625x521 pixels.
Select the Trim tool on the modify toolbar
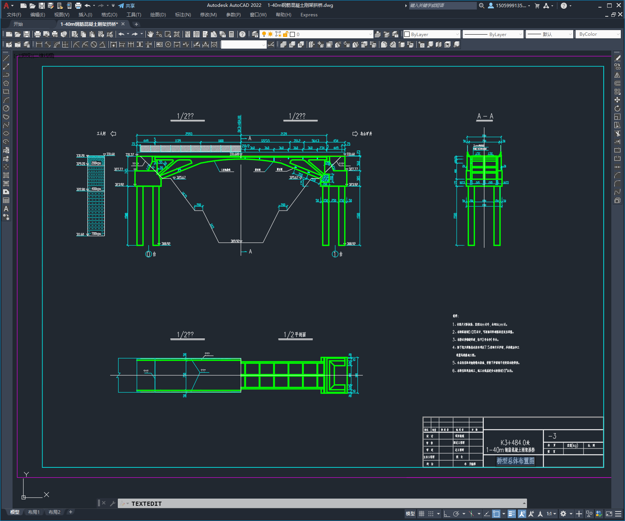(617, 133)
